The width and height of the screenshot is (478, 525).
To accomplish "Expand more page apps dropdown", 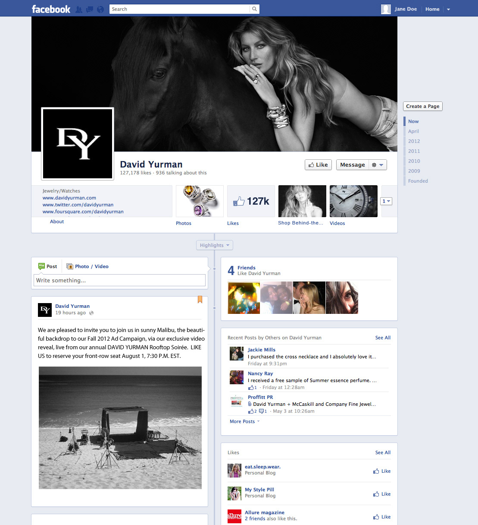I will (386, 201).
